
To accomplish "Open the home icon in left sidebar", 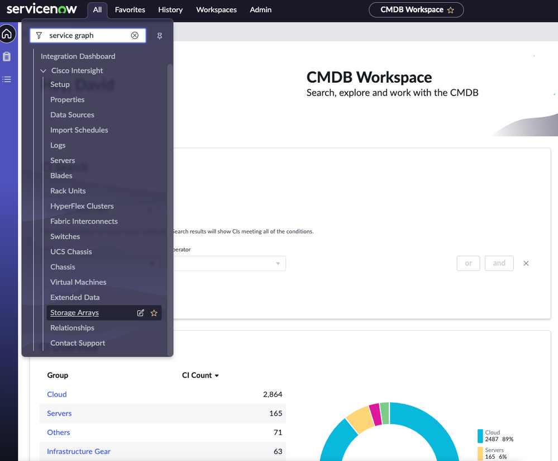I will point(7,34).
